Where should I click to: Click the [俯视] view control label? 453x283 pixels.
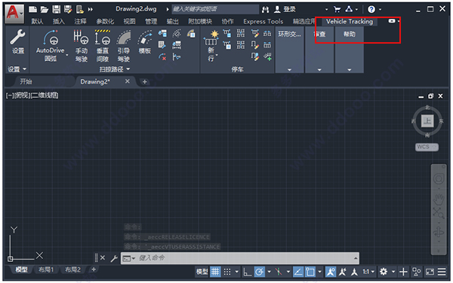(22, 95)
